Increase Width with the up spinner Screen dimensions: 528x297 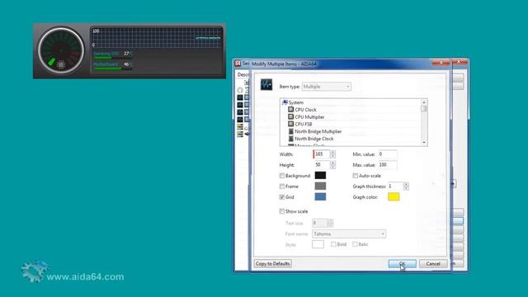(332, 152)
